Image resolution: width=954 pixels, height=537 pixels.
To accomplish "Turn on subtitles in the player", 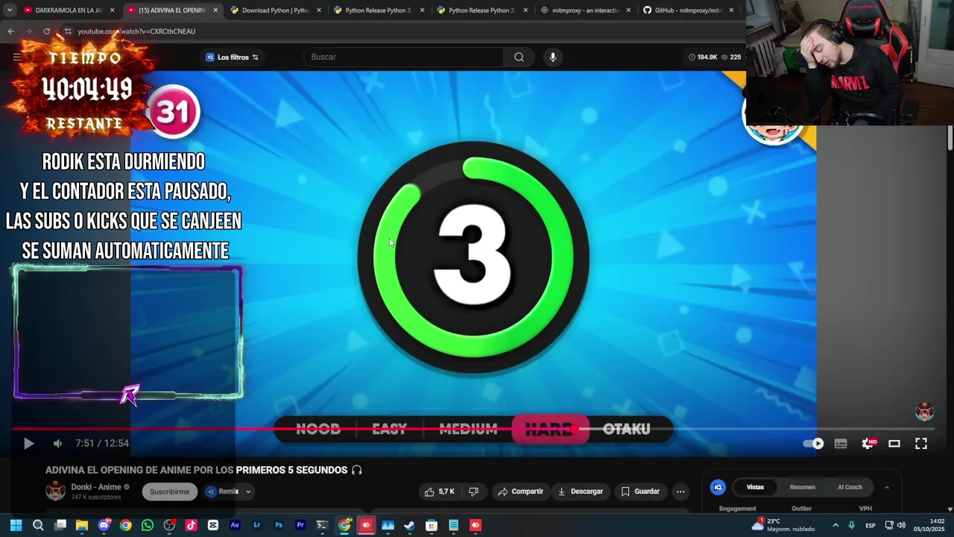I will coord(841,443).
